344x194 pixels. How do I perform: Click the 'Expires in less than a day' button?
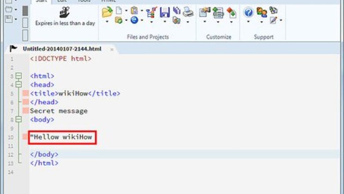click(x=65, y=19)
